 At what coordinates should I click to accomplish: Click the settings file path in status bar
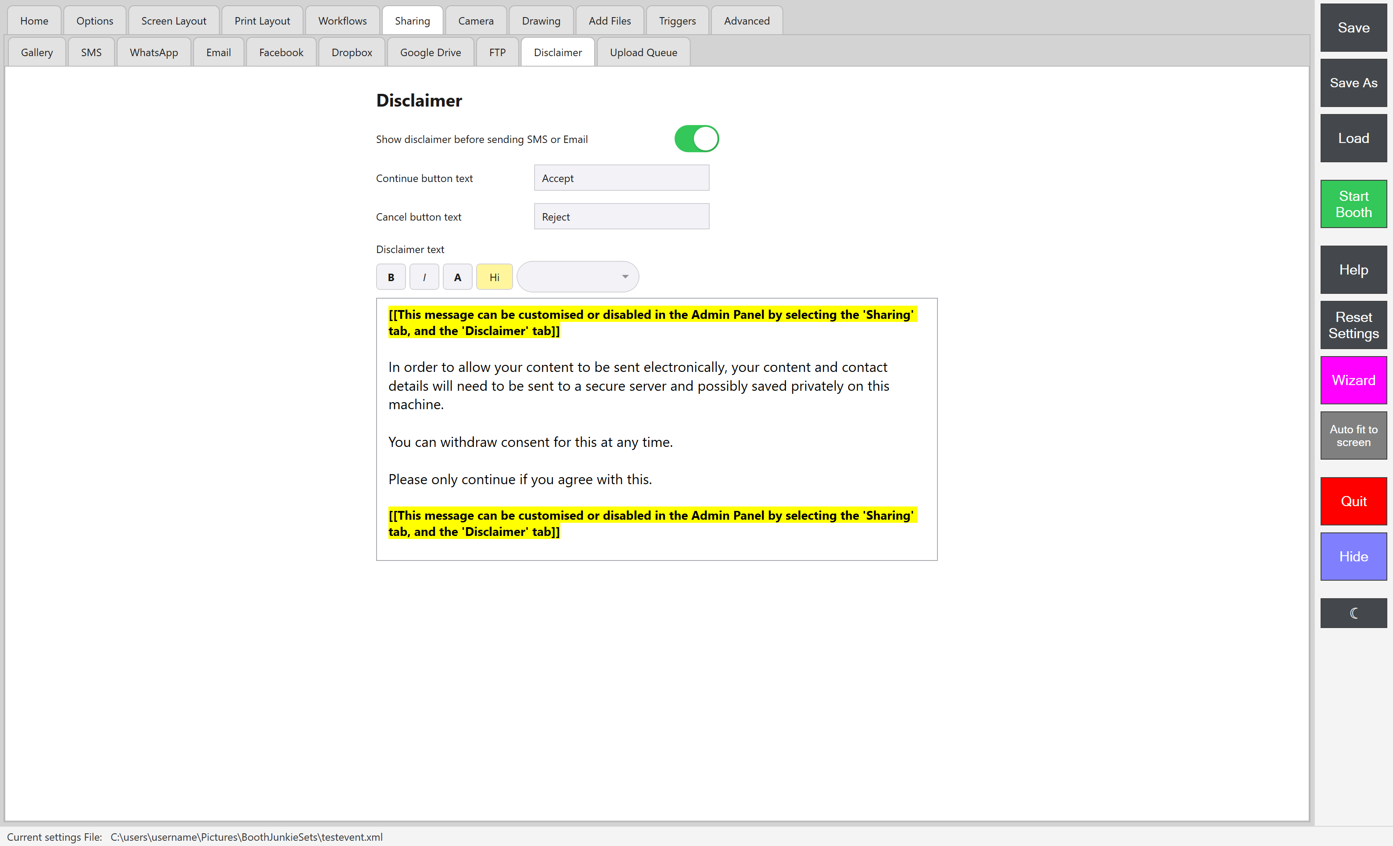tap(247, 837)
